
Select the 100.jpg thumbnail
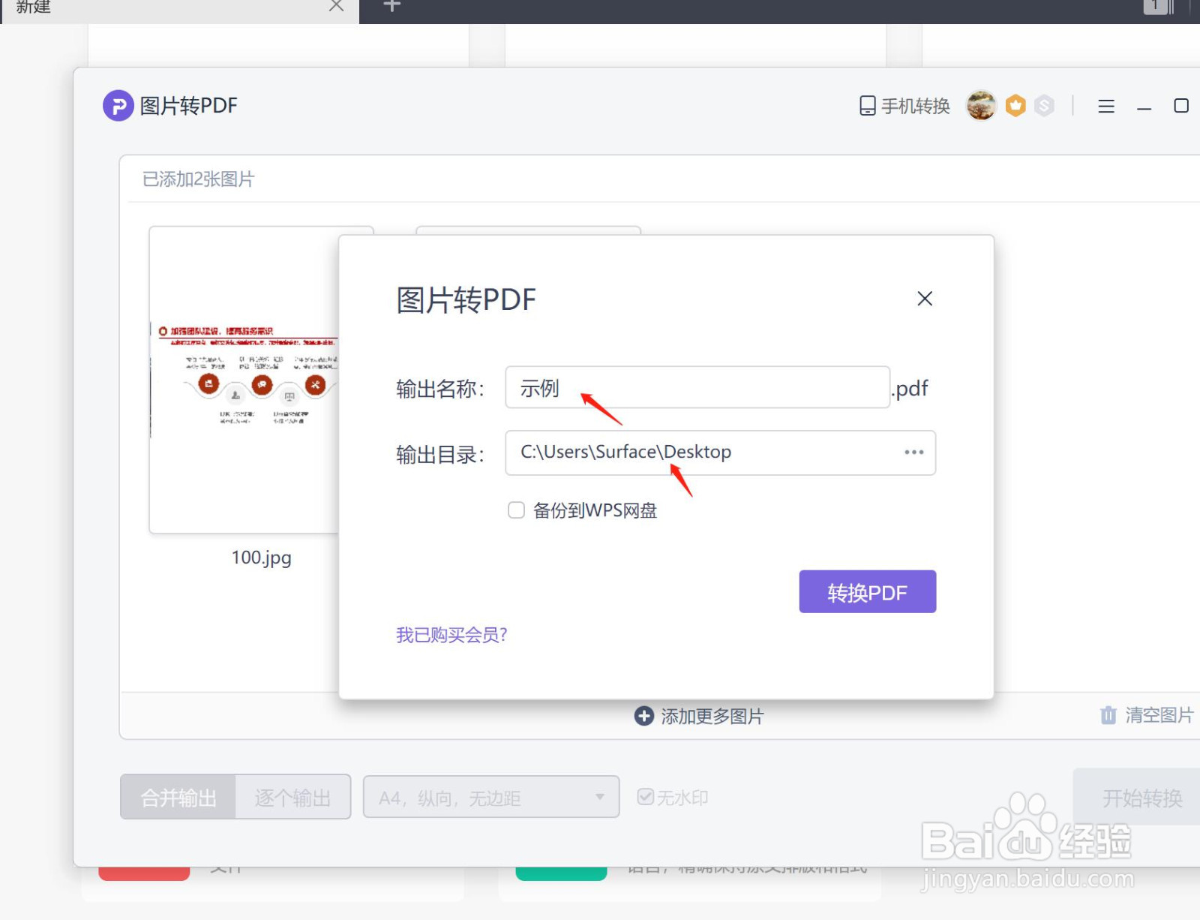pos(244,380)
